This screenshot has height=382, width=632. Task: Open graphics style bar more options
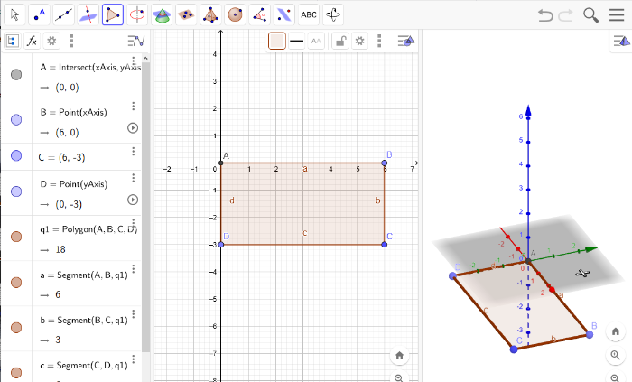(379, 41)
